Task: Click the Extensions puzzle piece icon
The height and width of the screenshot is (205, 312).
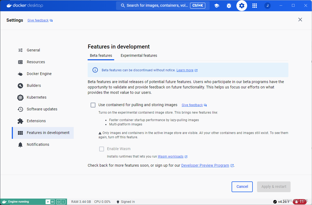Action: pyautogui.click(x=20, y=121)
